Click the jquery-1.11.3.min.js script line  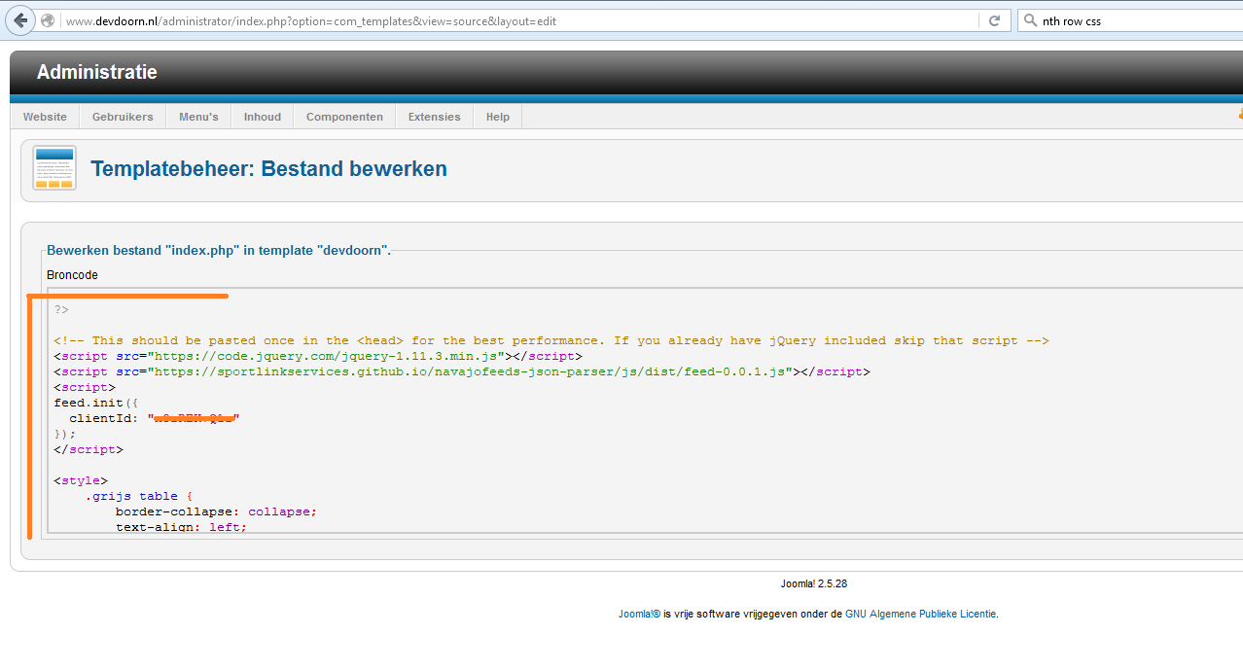click(318, 356)
